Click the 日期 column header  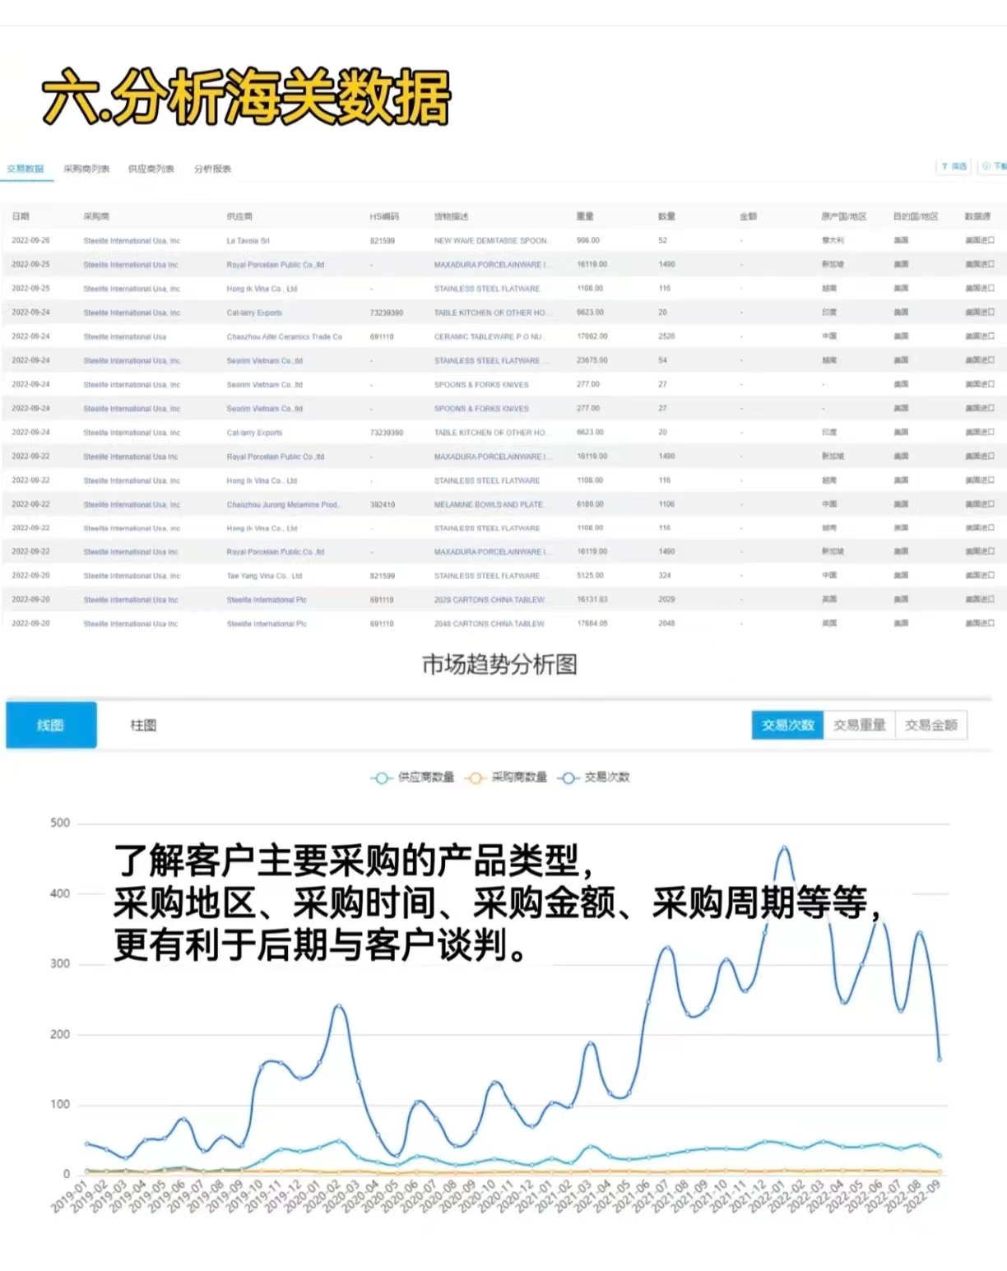coord(21,216)
